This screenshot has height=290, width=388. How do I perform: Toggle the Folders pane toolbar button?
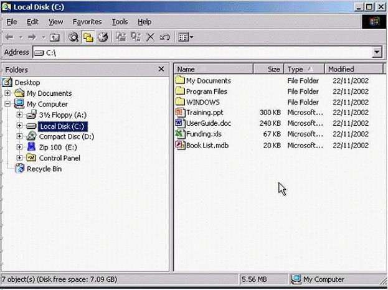tap(88, 37)
